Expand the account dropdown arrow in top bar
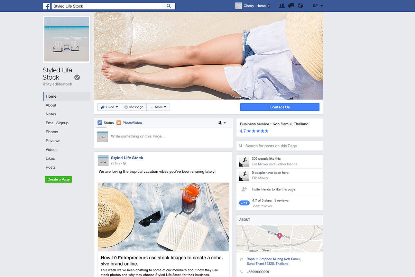 click(x=322, y=6)
